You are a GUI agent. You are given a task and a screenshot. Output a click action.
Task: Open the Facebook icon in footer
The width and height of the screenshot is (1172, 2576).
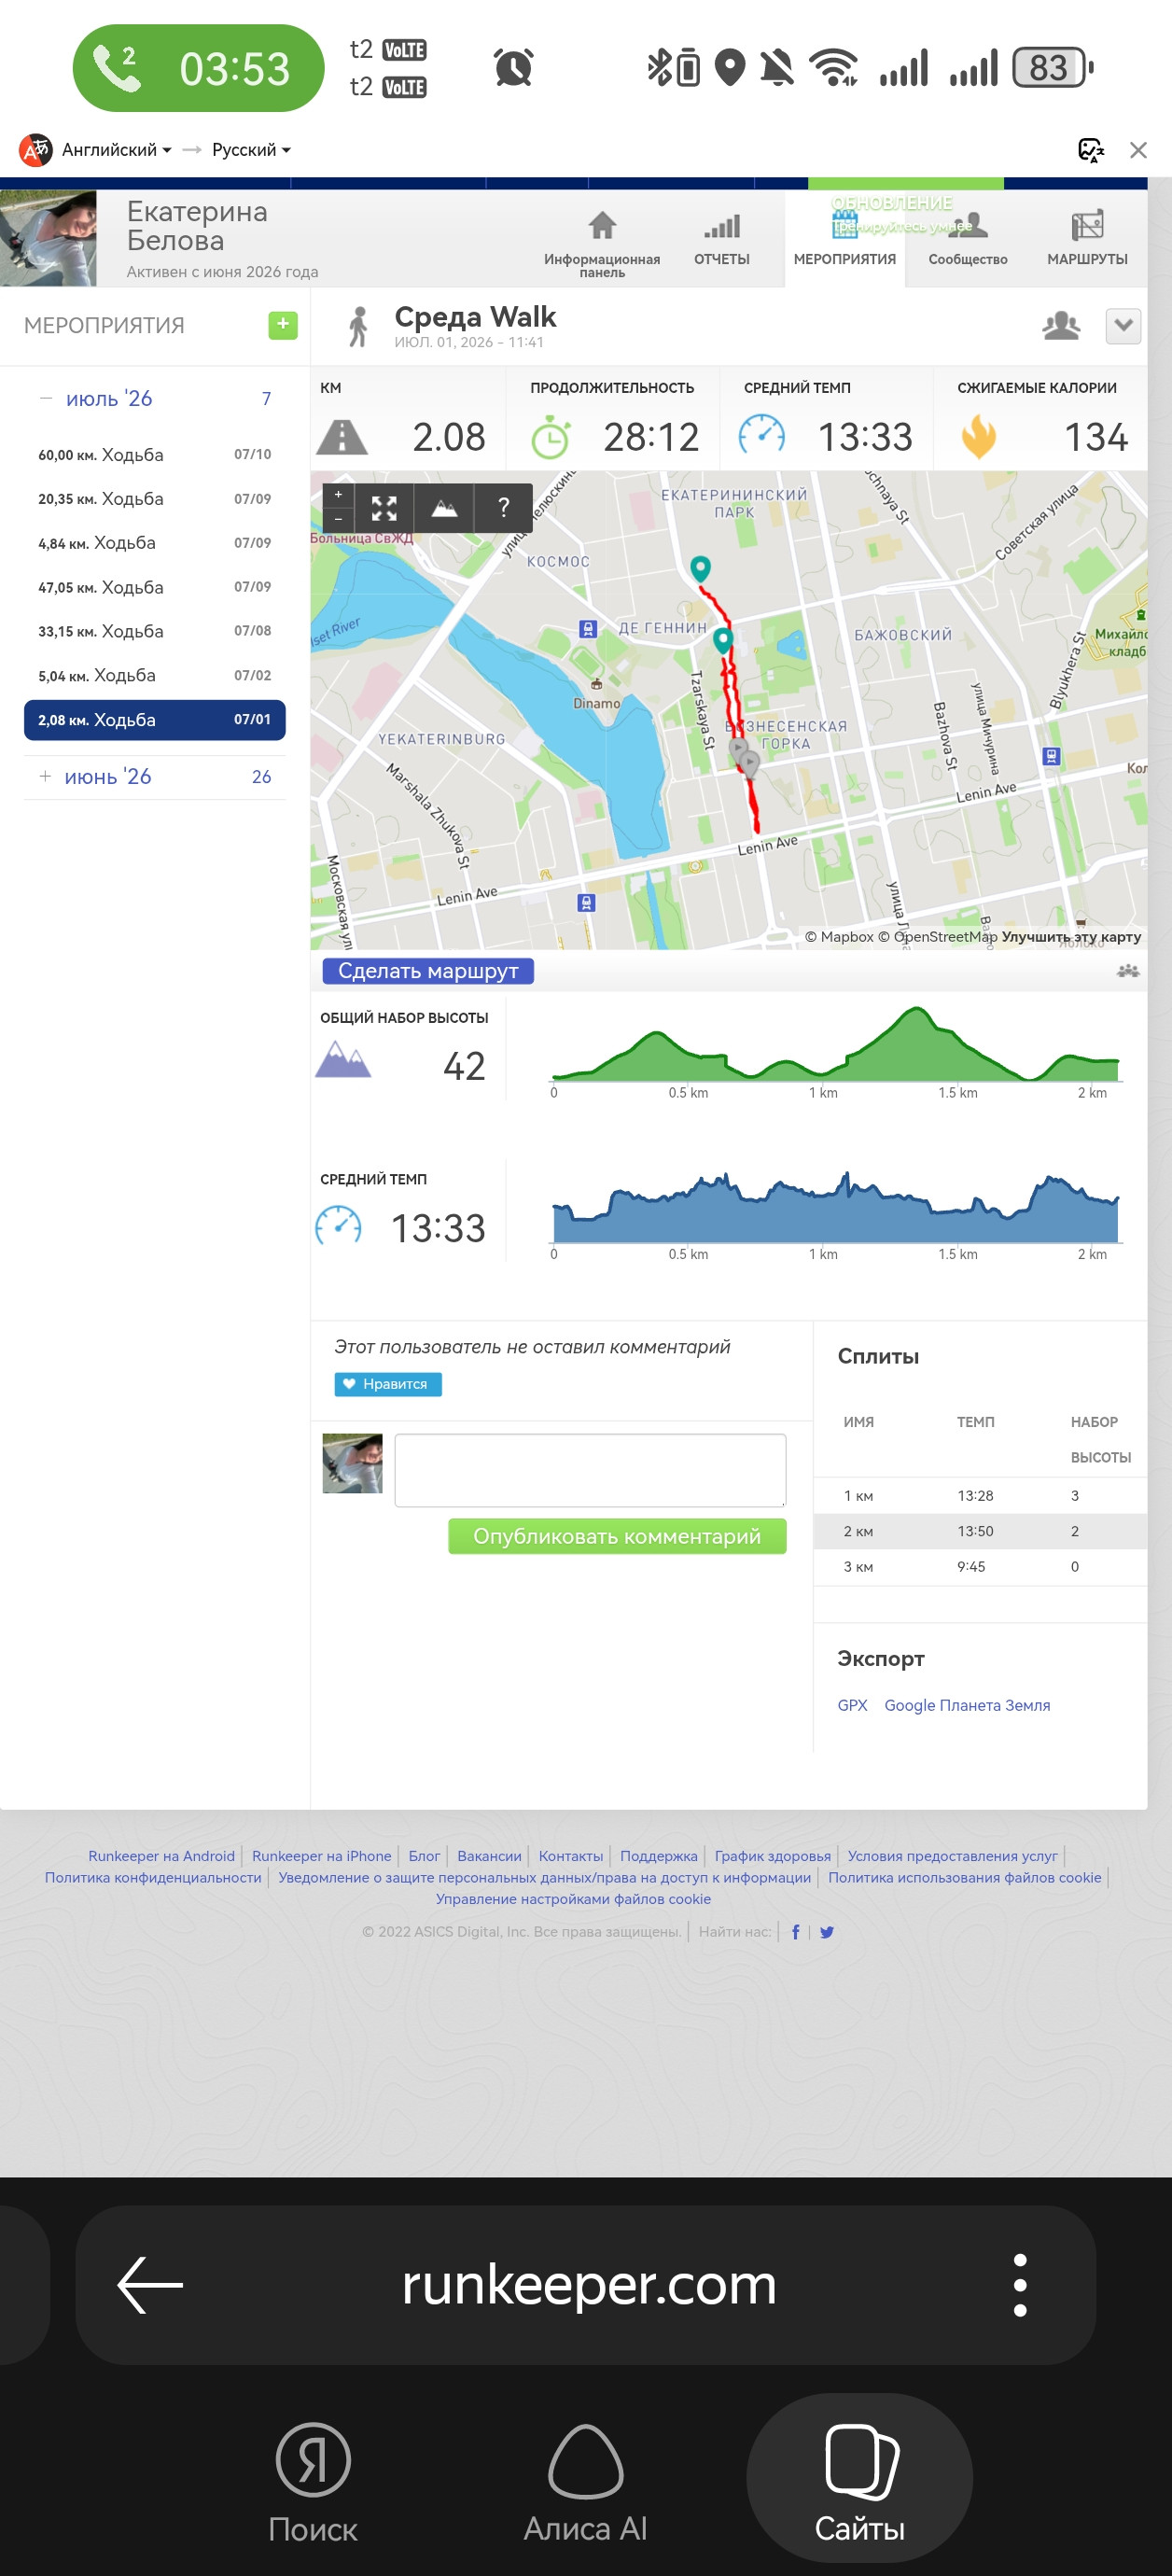point(796,1932)
